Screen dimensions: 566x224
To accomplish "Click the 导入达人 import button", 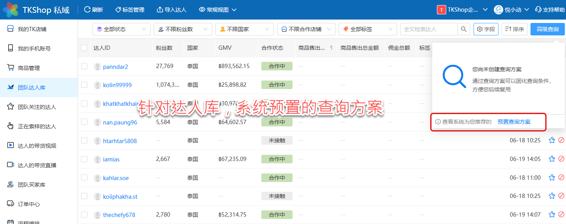I will [172, 10].
